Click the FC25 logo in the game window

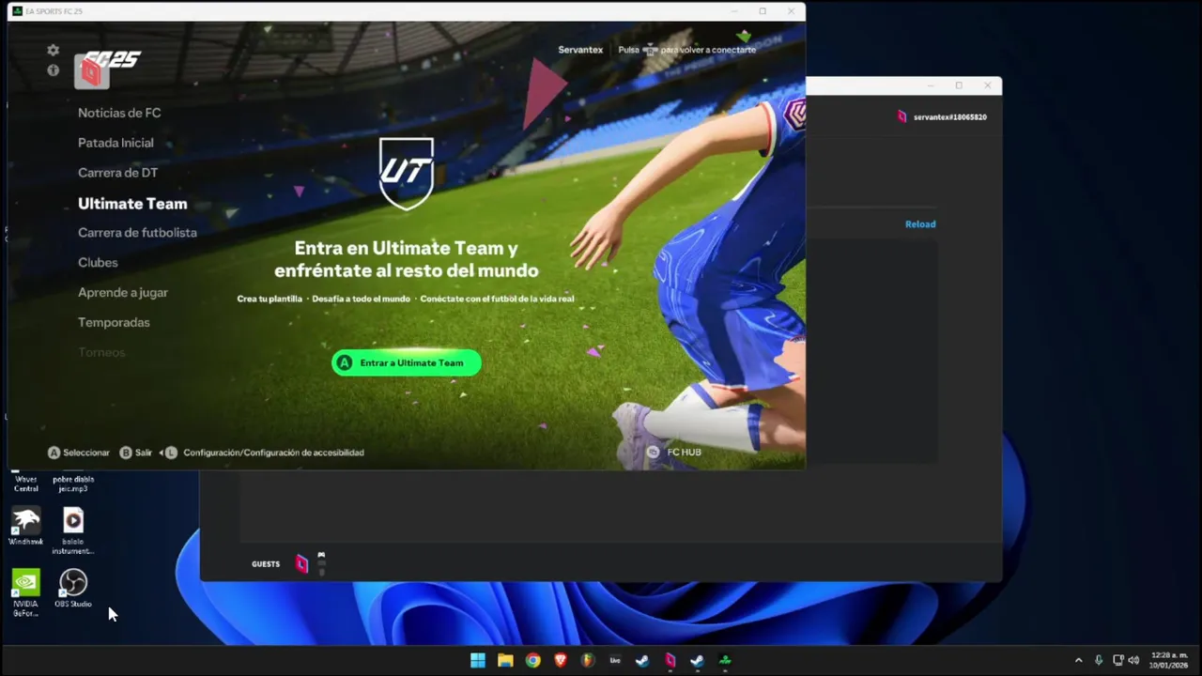pyautogui.click(x=113, y=60)
